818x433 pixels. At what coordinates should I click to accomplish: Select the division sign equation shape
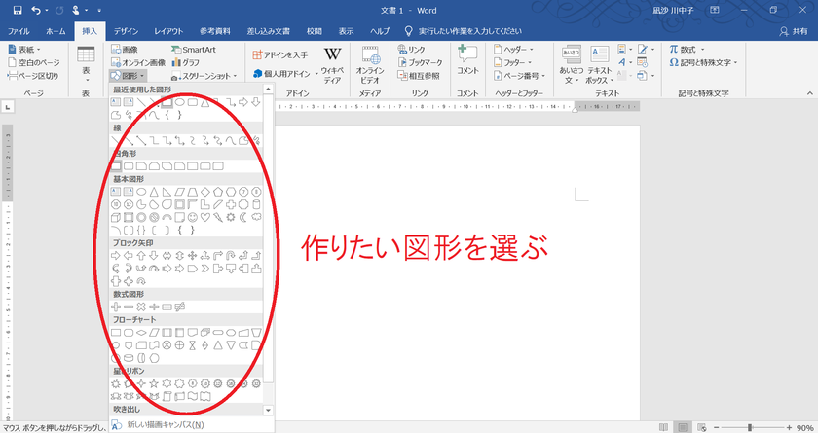coord(154,307)
